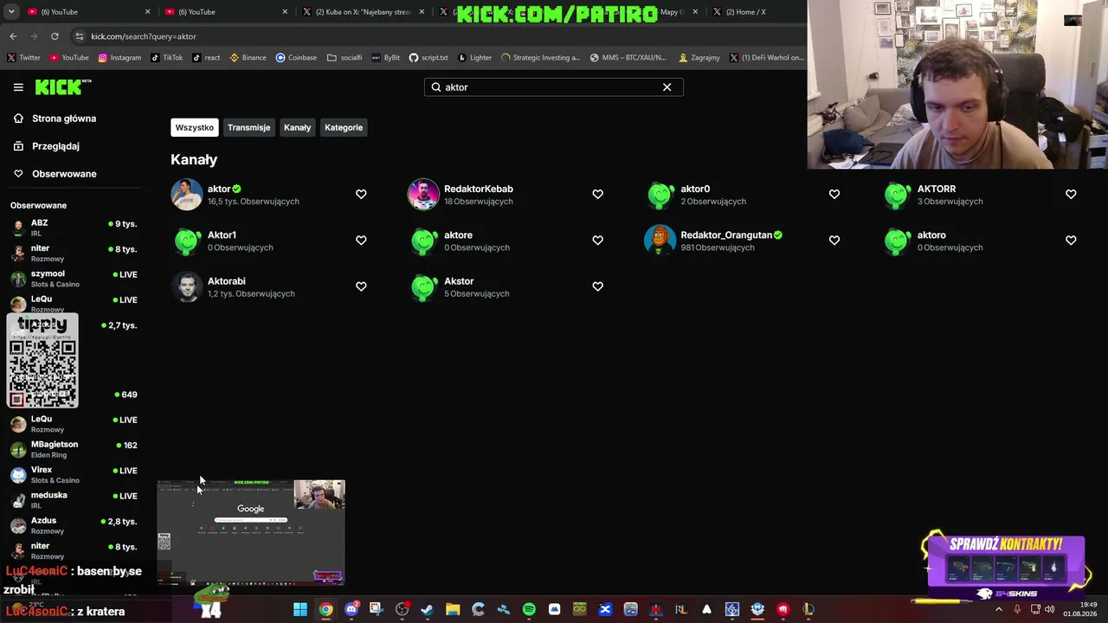Open MBagietson in followed channels
Screen dimensions: 1108x623
pyautogui.click(x=74, y=449)
